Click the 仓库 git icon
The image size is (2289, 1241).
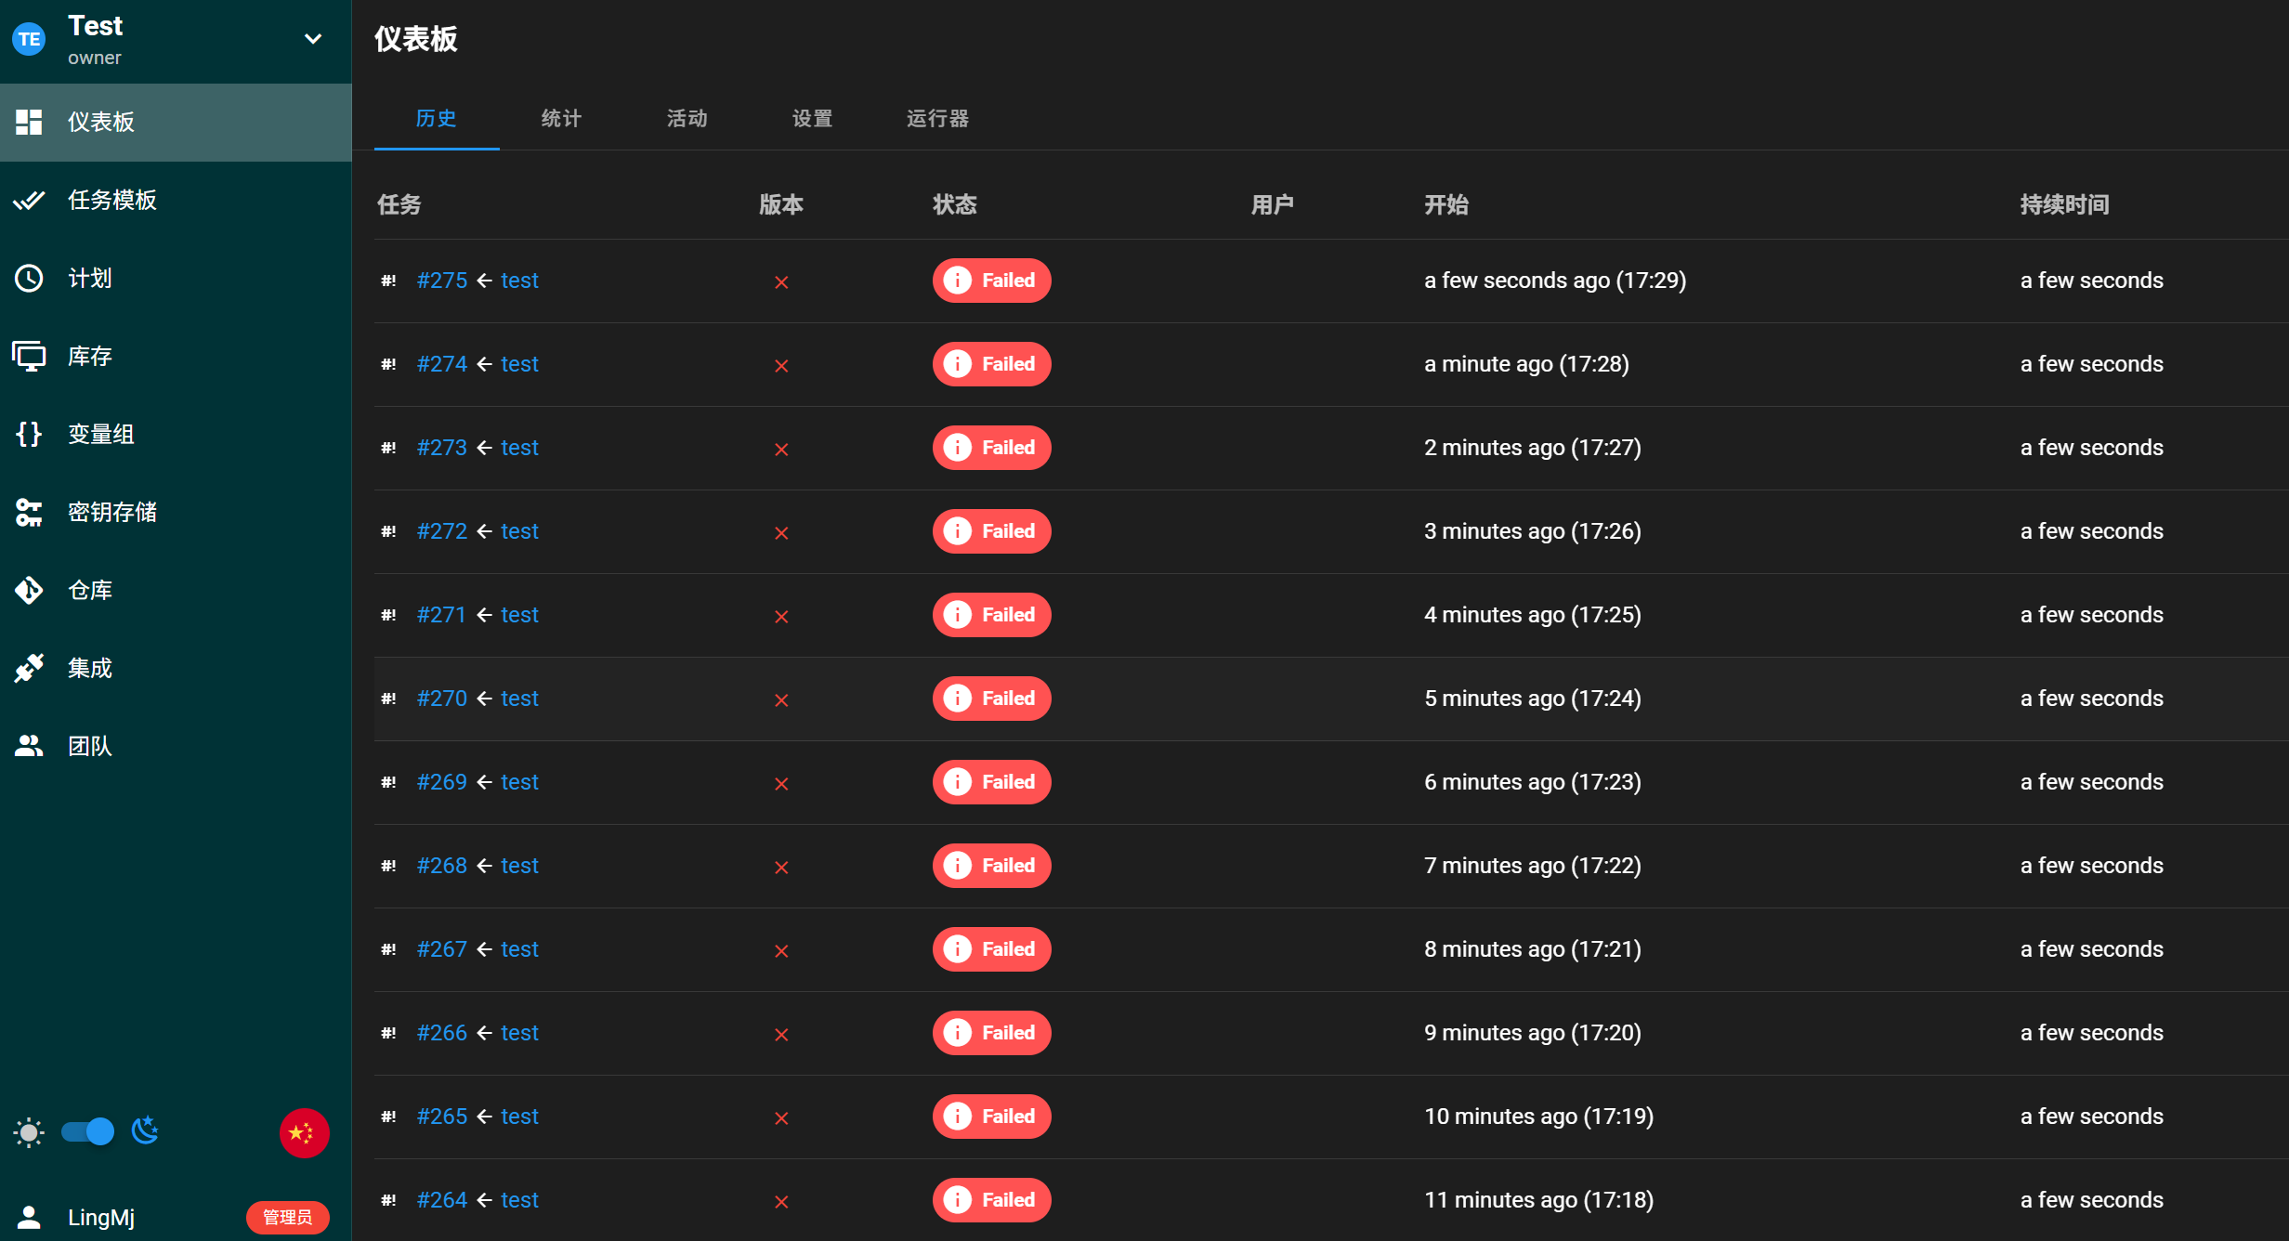coord(29,590)
